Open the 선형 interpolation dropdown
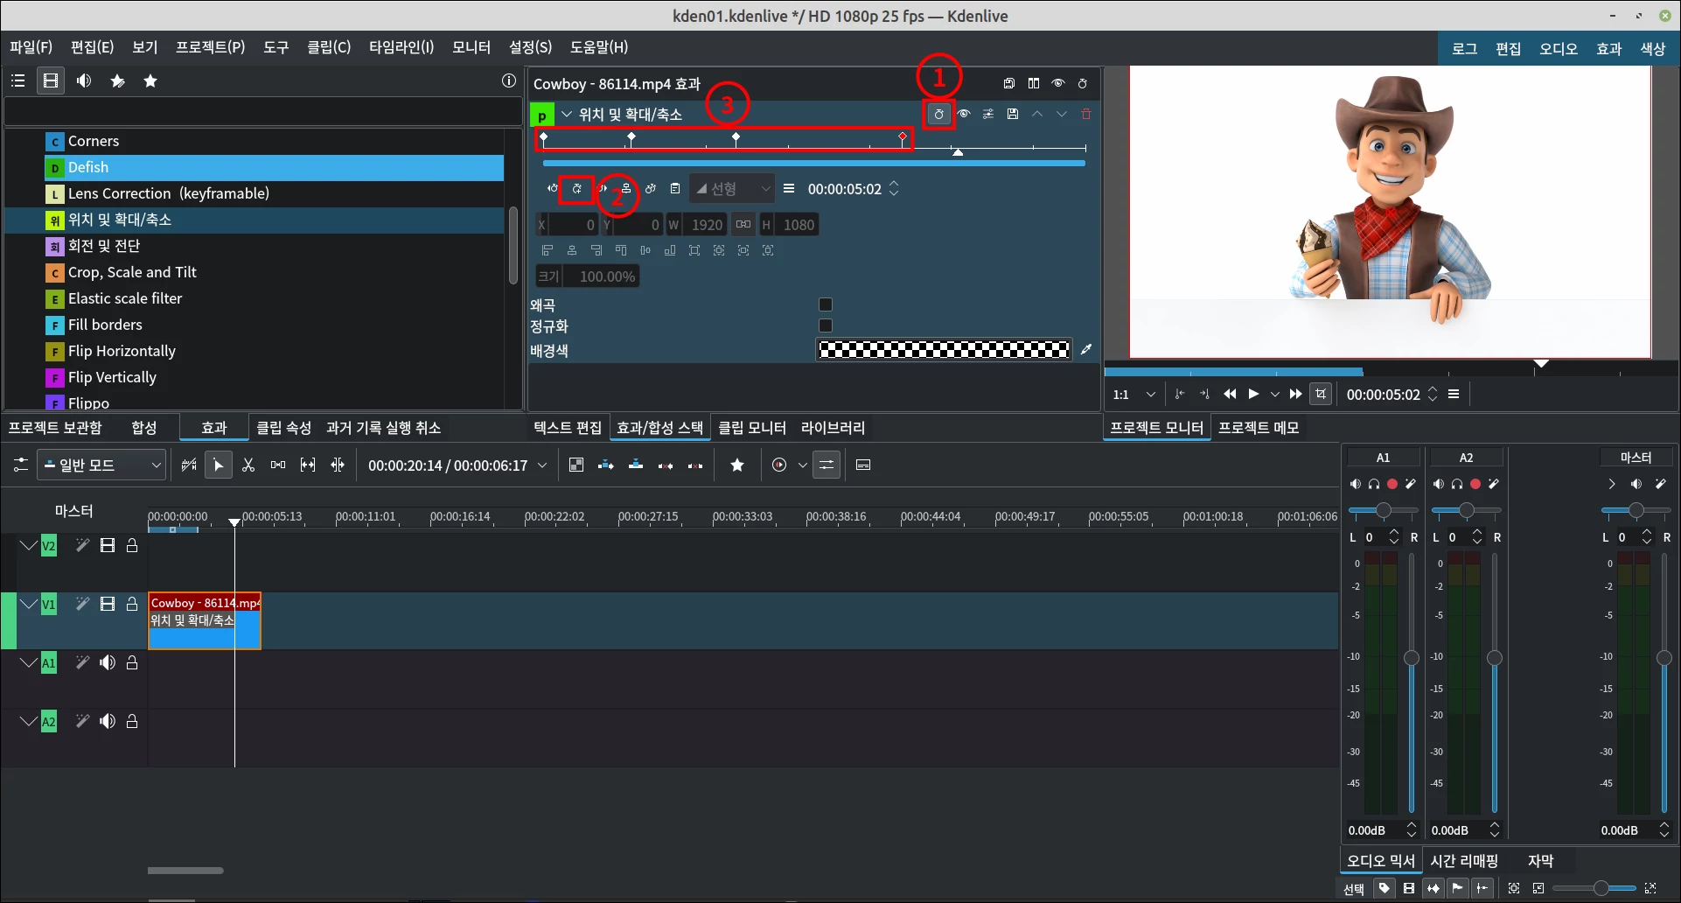Image resolution: width=1681 pixels, height=903 pixels. click(x=733, y=189)
